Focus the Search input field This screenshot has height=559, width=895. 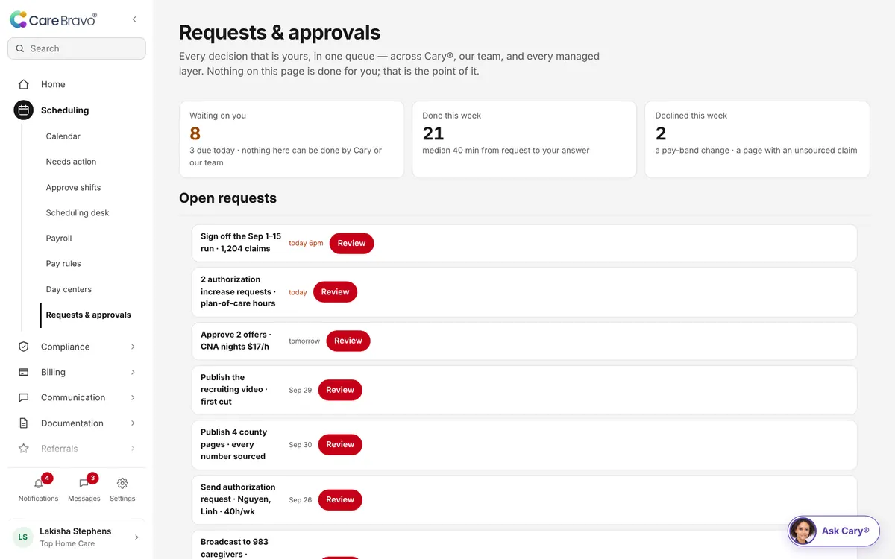(x=77, y=48)
